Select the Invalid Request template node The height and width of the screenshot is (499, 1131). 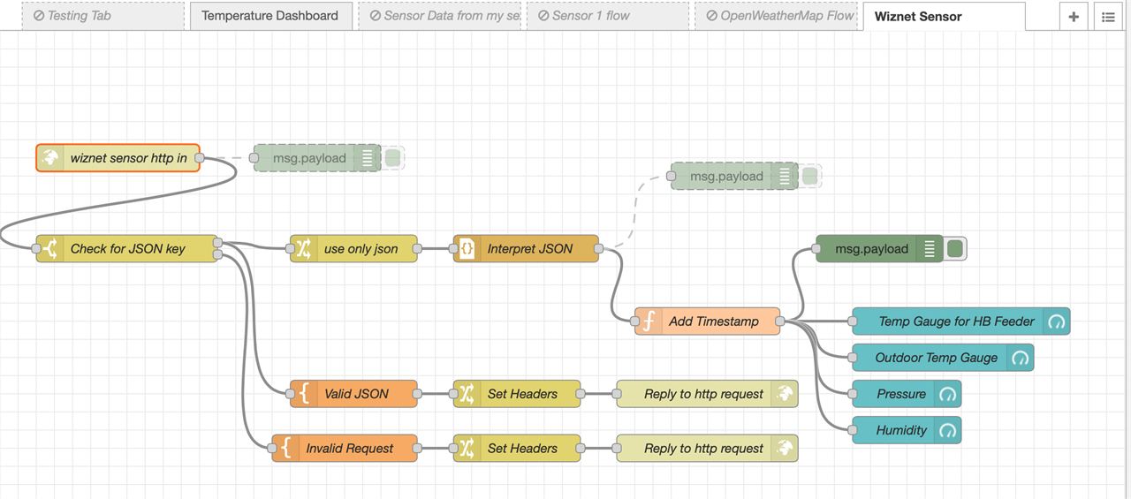345,449
